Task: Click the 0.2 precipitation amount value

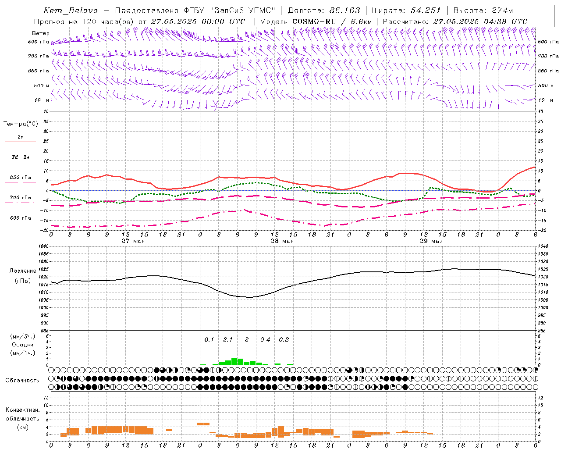Action: tap(284, 340)
